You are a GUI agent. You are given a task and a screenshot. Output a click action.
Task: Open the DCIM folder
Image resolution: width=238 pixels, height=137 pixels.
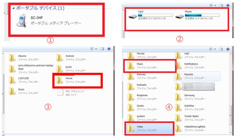(x=71, y=69)
